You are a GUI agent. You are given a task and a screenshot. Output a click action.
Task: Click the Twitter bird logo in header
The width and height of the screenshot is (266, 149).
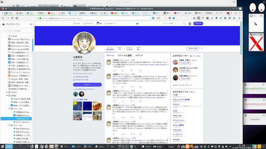[137, 24]
